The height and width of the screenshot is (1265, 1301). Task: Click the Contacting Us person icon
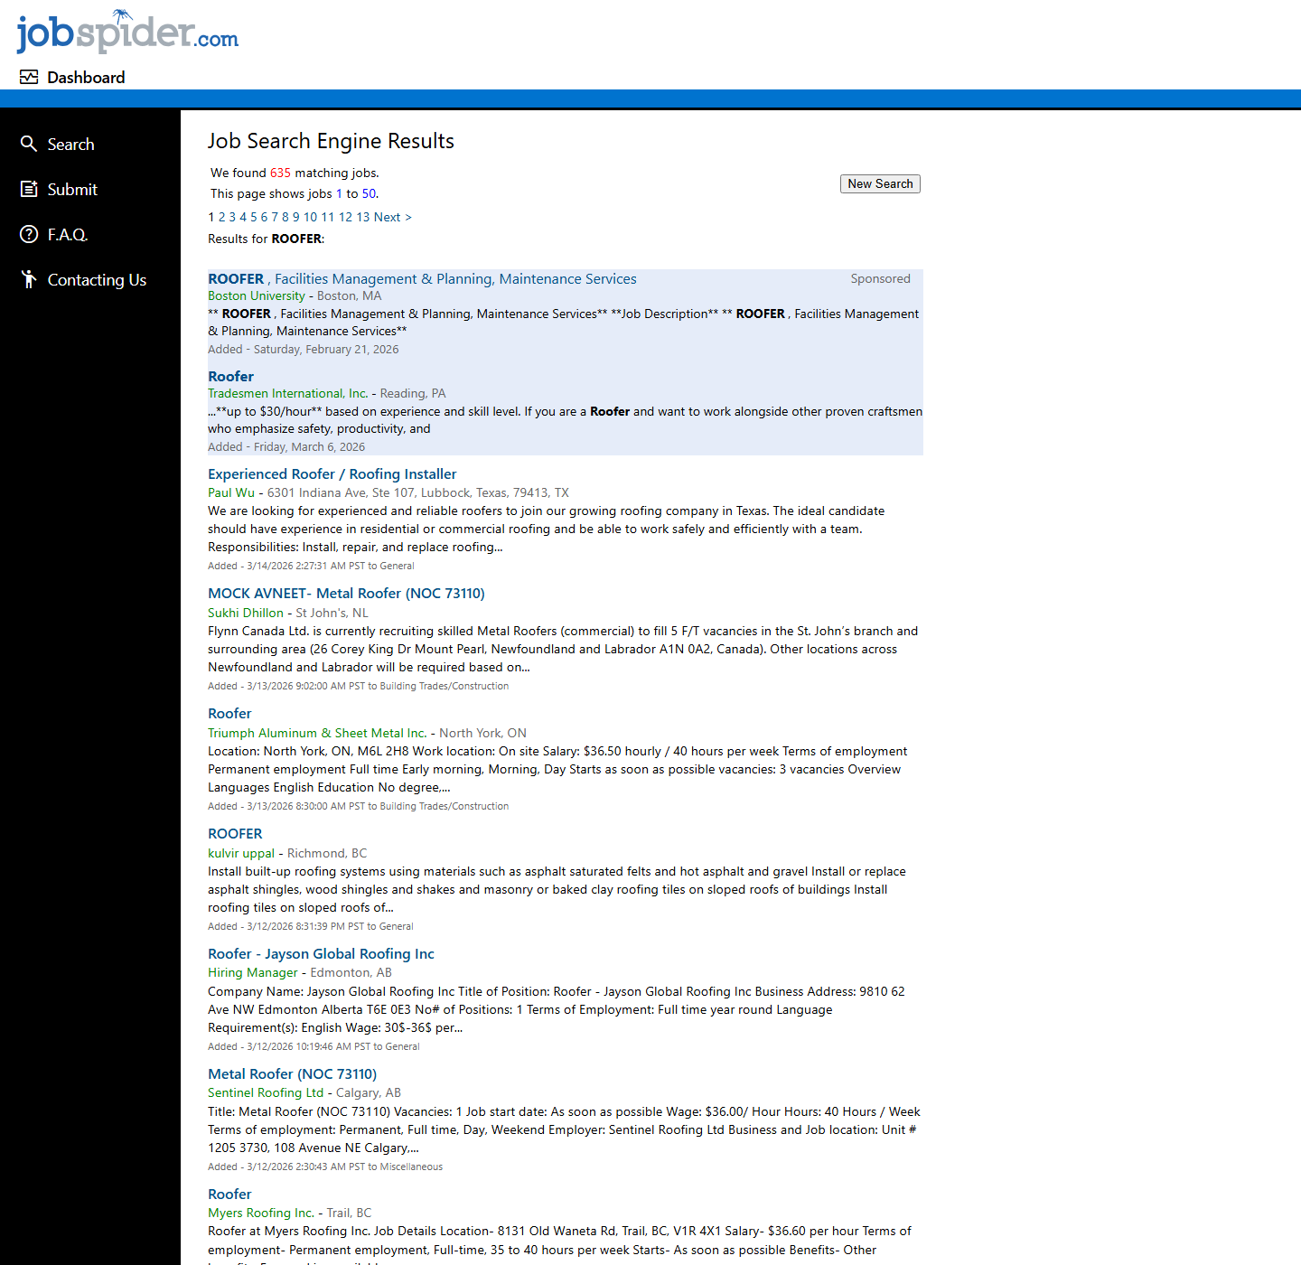tap(29, 279)
